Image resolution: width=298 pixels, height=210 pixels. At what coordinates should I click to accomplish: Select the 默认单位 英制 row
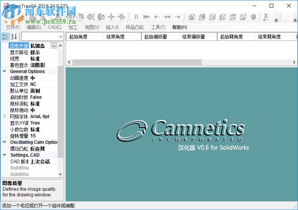(x=33, y=91)
